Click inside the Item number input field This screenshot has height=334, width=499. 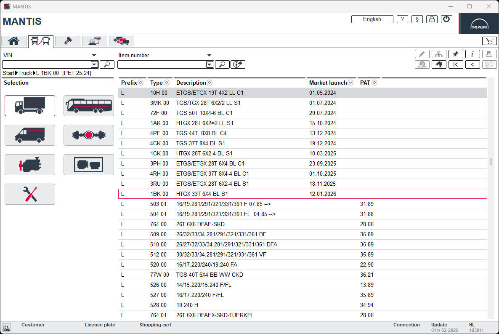(162, 64)
